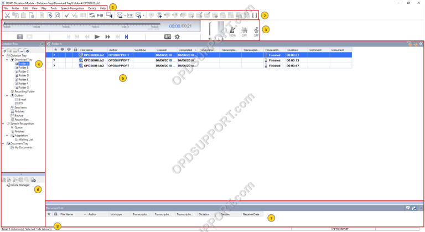Viewport: 425px width, 232px height.
Task: Open the Speech Recognition menu
Action: 72,8
